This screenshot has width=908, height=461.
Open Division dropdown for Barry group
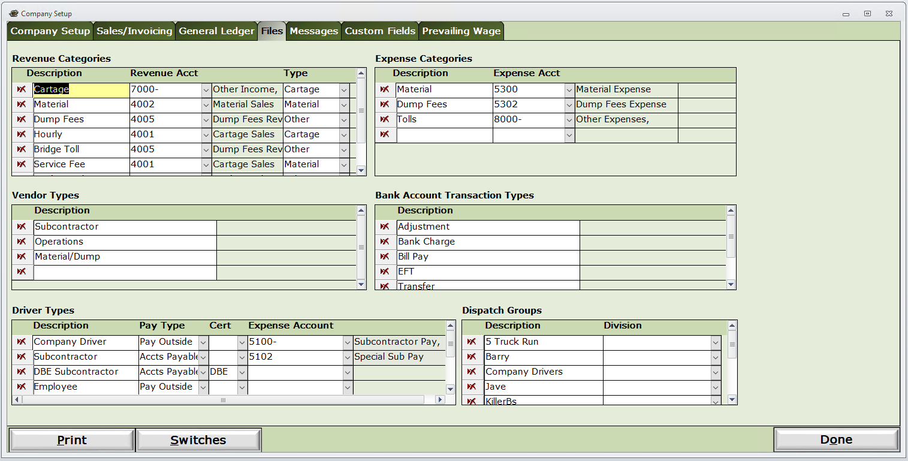click(x=716, y=357)
